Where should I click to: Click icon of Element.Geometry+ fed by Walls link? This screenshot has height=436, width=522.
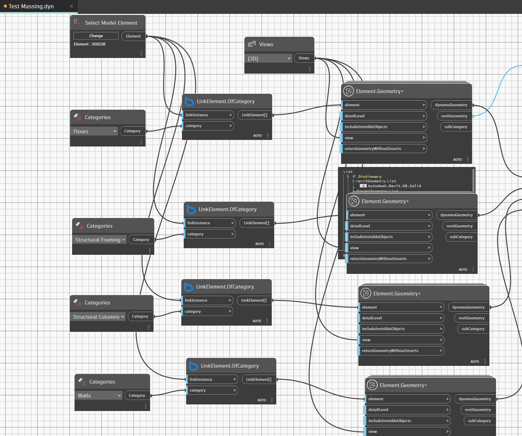tap(372, 385)
